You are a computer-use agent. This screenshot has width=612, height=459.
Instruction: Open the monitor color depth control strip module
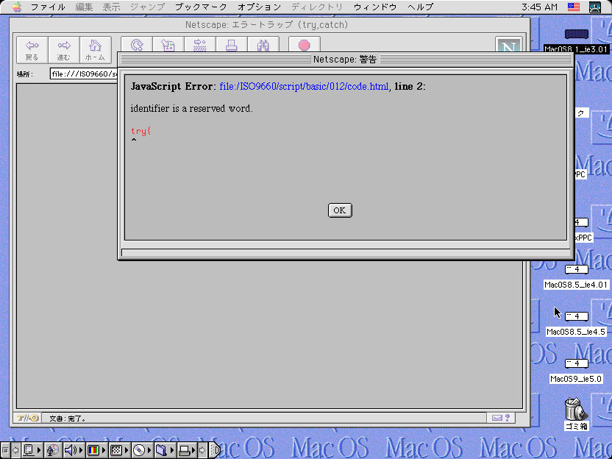click(96, 450)
